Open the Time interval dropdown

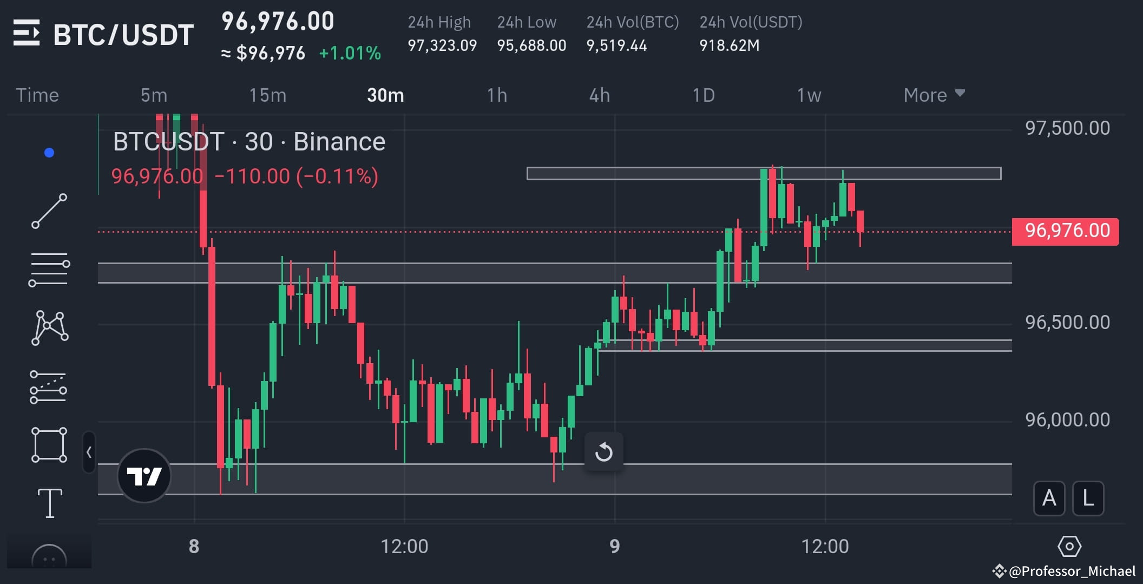tap(37, 95)
